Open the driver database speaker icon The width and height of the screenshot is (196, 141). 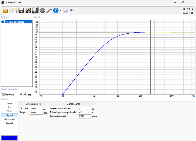(42, 11)
